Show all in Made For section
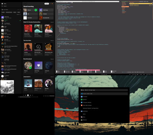The height and width of the screenshot is (135, 153). (x=52, y=22)
